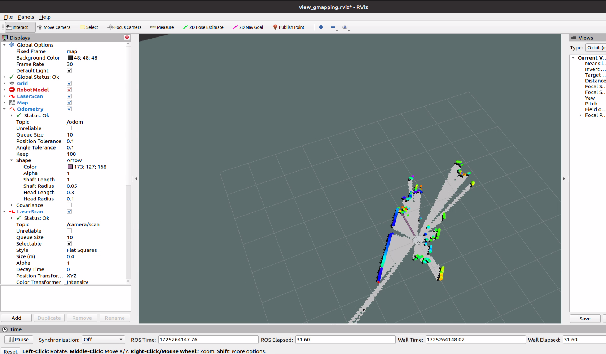The height and width of the screenshot is (354, 606).
Task: Hide the Map display via checkbox
Action: point(69,103)
